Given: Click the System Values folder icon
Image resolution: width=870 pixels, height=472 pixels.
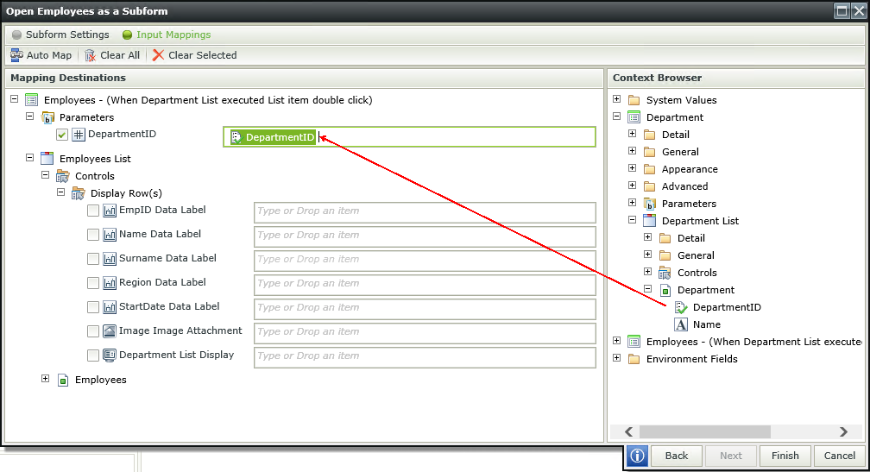Looking at the screenshot, I should 634,100.
